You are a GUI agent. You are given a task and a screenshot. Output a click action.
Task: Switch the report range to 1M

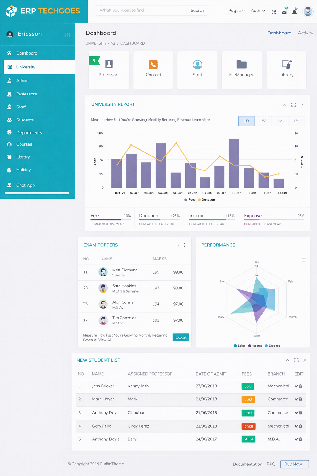(x=280, y=121)
